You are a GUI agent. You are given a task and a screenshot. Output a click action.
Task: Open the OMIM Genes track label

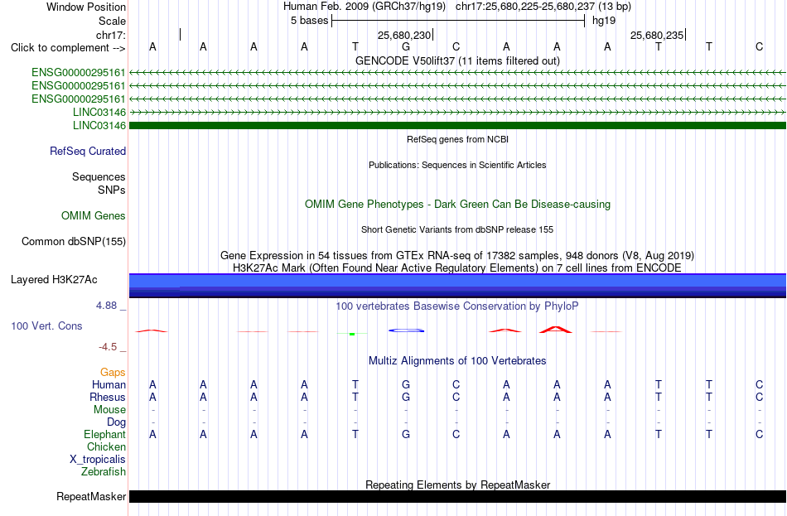pyautogui.click(x=94, y=215)
